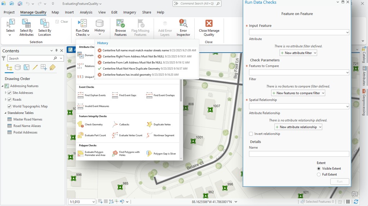Screen dimensions: 368x206
Task: Close Manage Quality tab
Action: pyautogui.click(x=209, y=28)
